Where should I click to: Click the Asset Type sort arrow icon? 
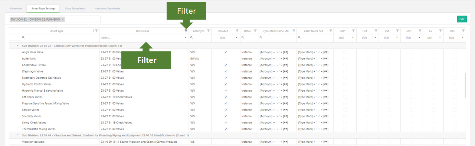click(93, 31)
